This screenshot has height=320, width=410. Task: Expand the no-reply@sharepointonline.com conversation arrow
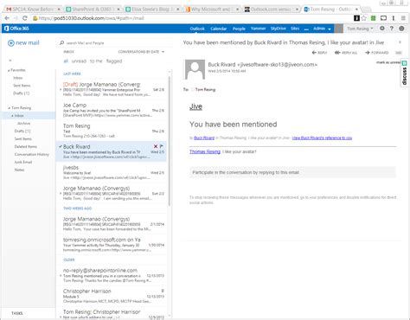pyautogui.click(x=61, y=276)
